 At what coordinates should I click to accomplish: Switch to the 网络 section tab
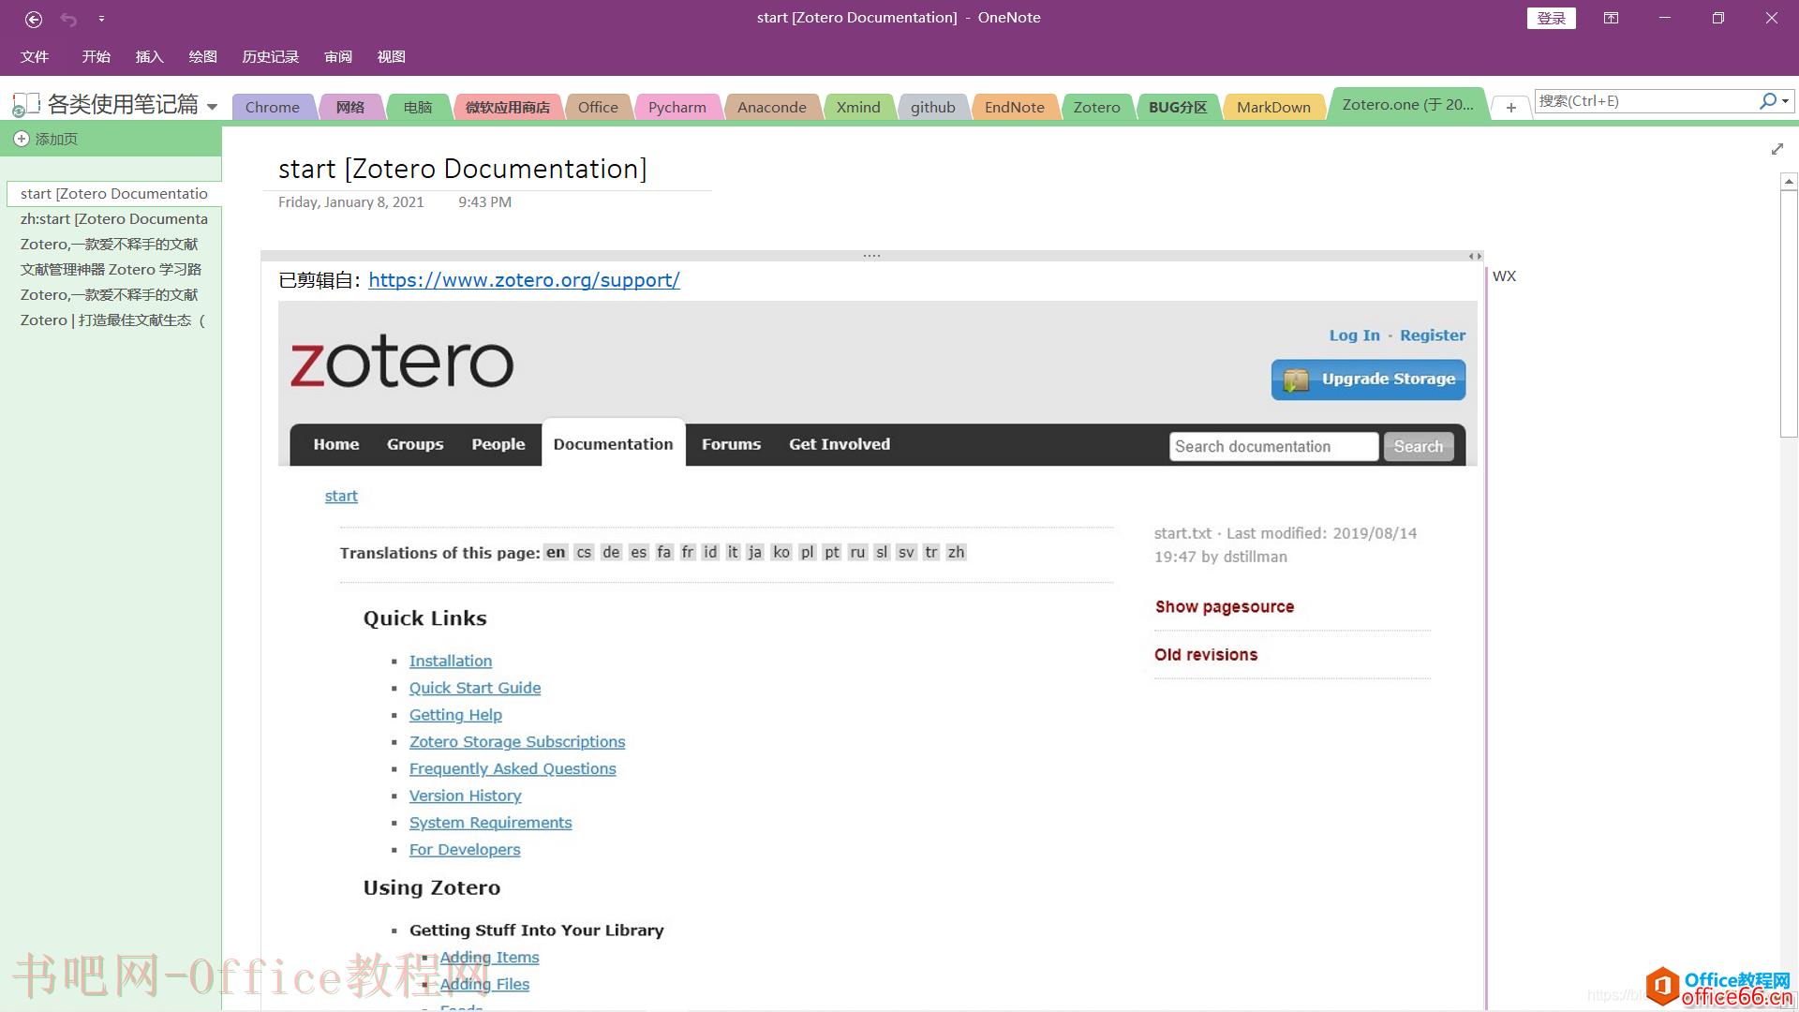pos(350,107)
